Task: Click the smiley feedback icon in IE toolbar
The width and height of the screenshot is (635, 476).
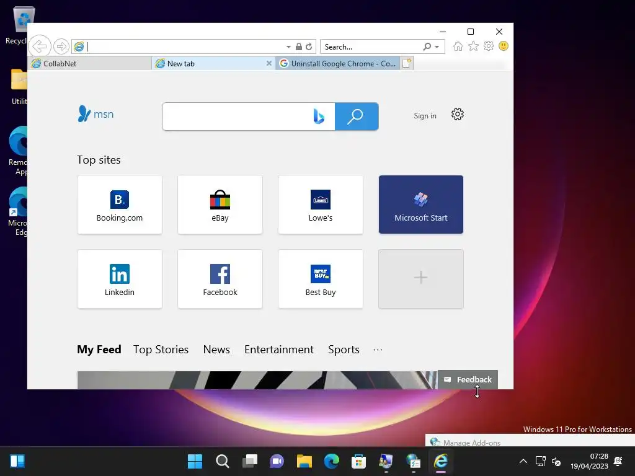Action: [x=504, y=46]
